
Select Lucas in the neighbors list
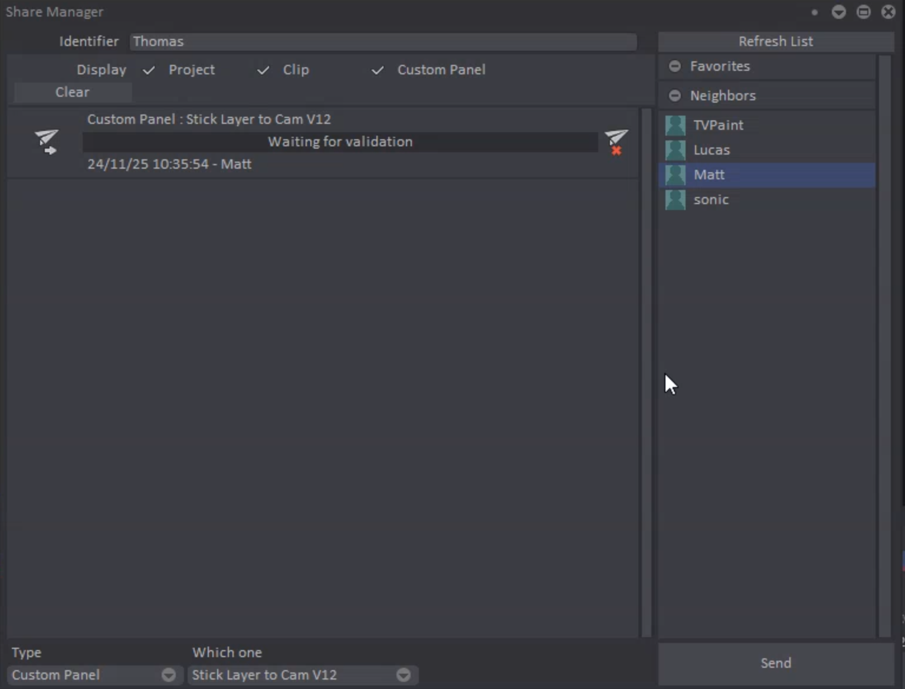[x=711, y=150]
